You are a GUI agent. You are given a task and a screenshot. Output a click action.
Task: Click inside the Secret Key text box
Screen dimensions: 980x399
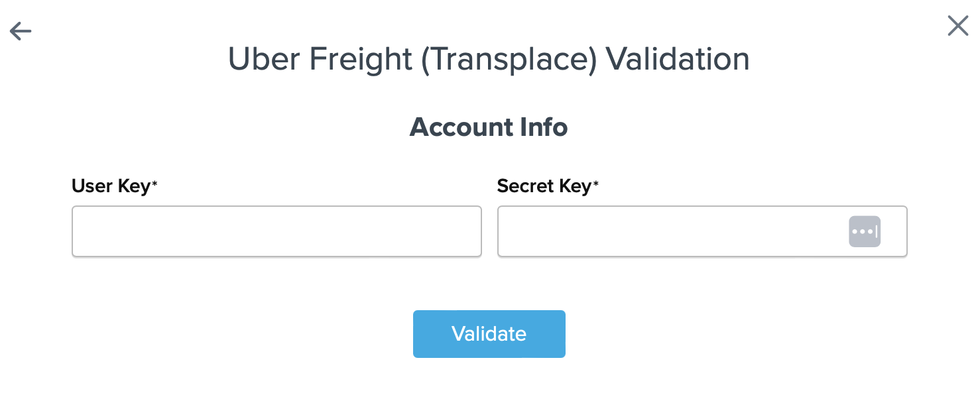pos(663,231)
